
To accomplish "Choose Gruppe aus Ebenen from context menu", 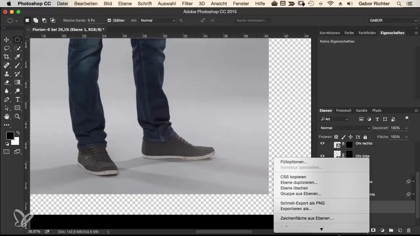I will pyautogui.click(x=301, y=194).
